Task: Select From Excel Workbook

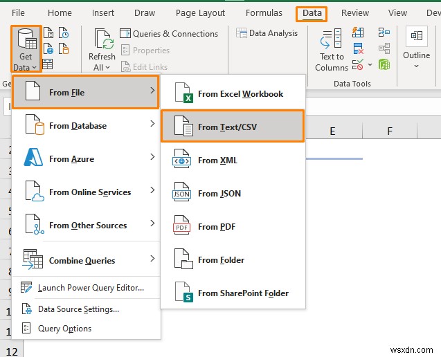Action: (233, 93)
